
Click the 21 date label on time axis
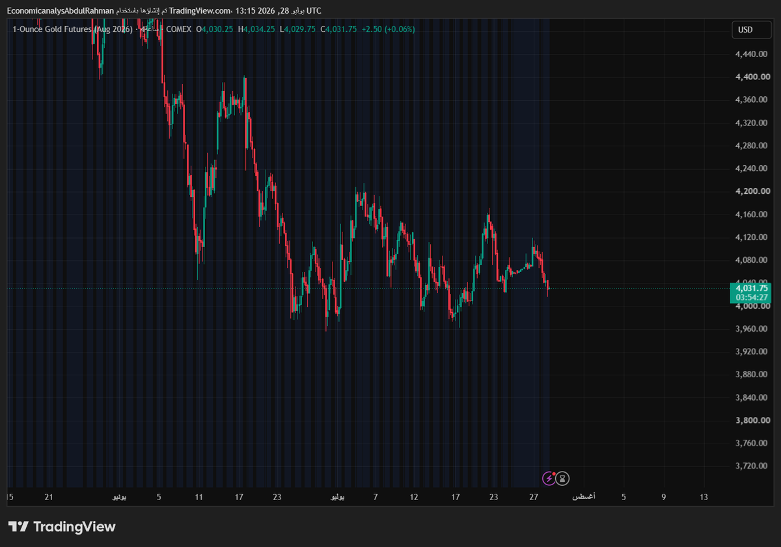(x=48, y=497)
